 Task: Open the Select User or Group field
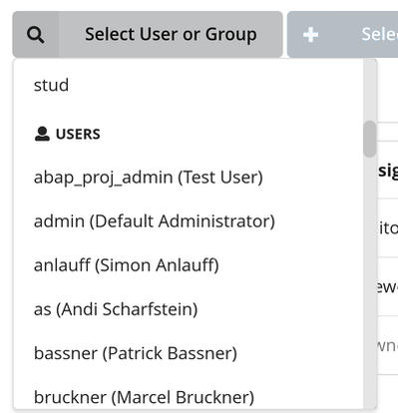pyautogui.click(x=148, y=34)
